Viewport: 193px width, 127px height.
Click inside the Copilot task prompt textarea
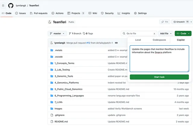(159, 59)
